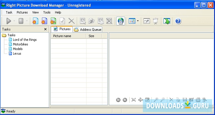Image resolution: width=215 pixels, height=115 pixels.
Task: Start the task with the Play button
Action: click(9, 21)
